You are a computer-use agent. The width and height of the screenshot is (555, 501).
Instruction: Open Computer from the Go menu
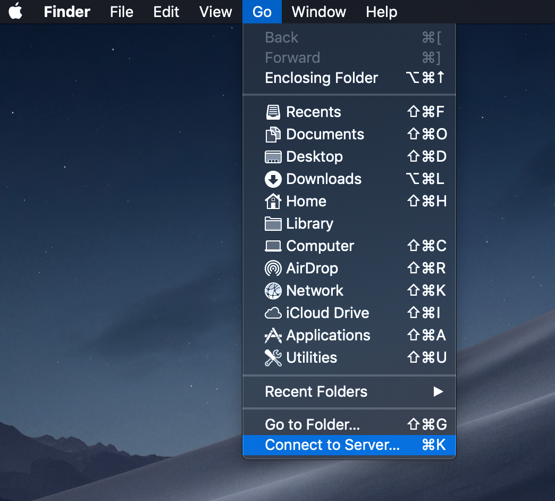click(319, 246)
